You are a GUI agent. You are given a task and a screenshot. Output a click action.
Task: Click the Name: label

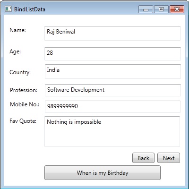coord(17,30)
